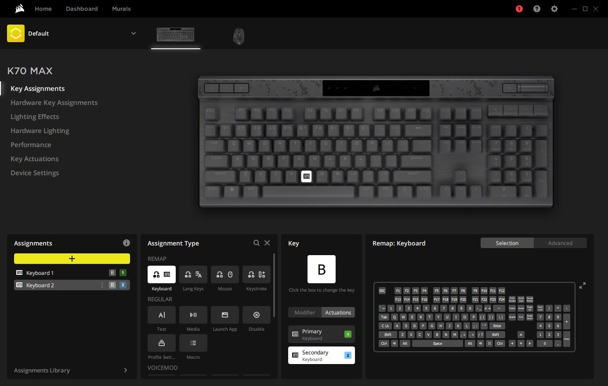This screenshot has width=608, height=386.
Task: Close the Assignment Type panel
Action: [267, 243]
